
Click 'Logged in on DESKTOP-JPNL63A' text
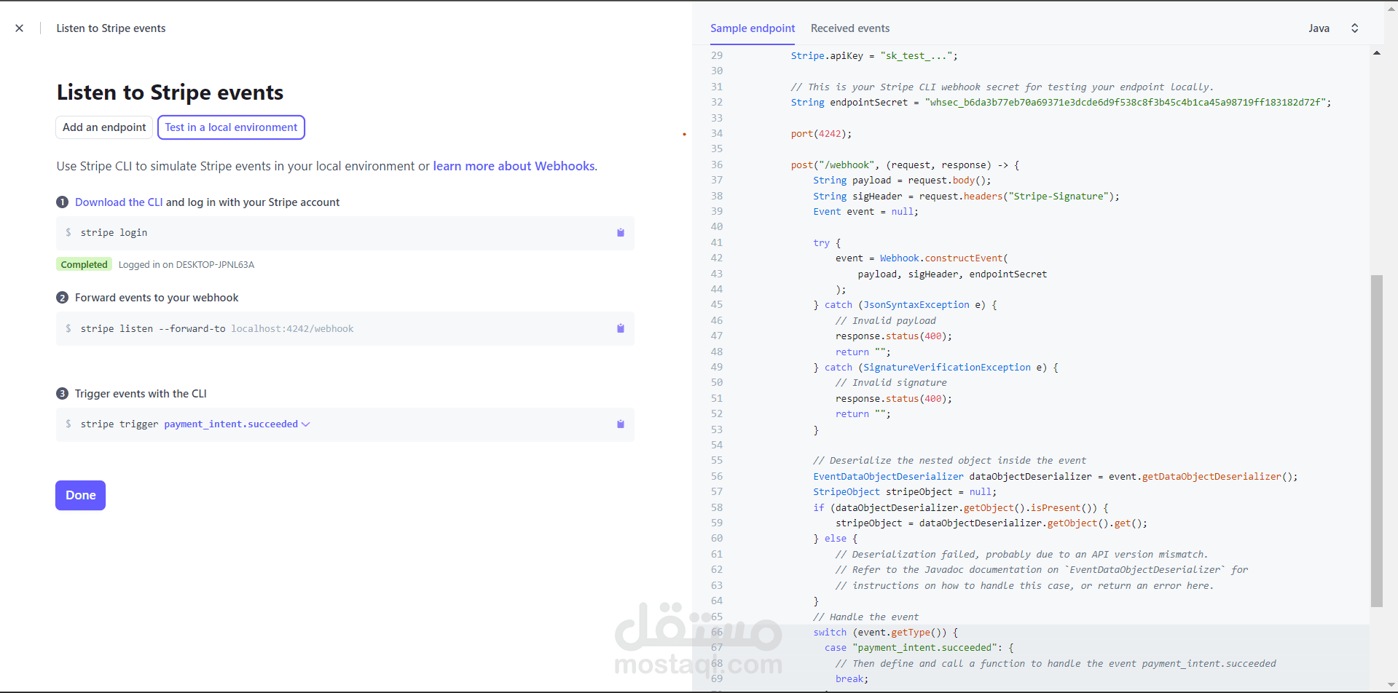click(186, 265)
